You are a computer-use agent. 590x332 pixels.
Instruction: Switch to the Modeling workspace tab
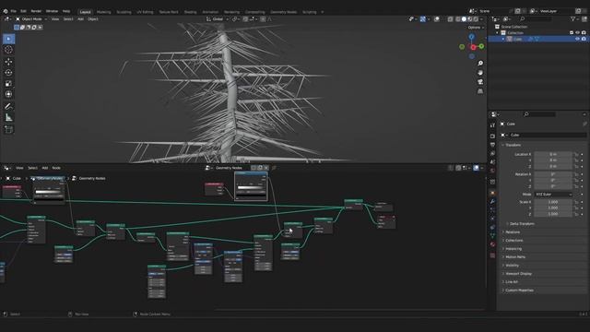coord(104,12)
